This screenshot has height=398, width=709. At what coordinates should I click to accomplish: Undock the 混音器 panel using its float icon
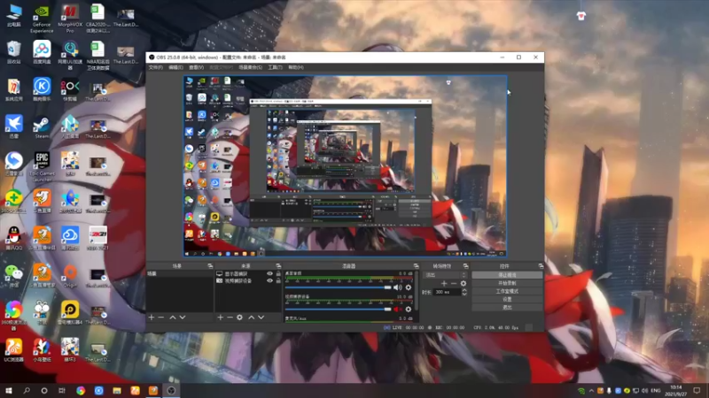416,266
